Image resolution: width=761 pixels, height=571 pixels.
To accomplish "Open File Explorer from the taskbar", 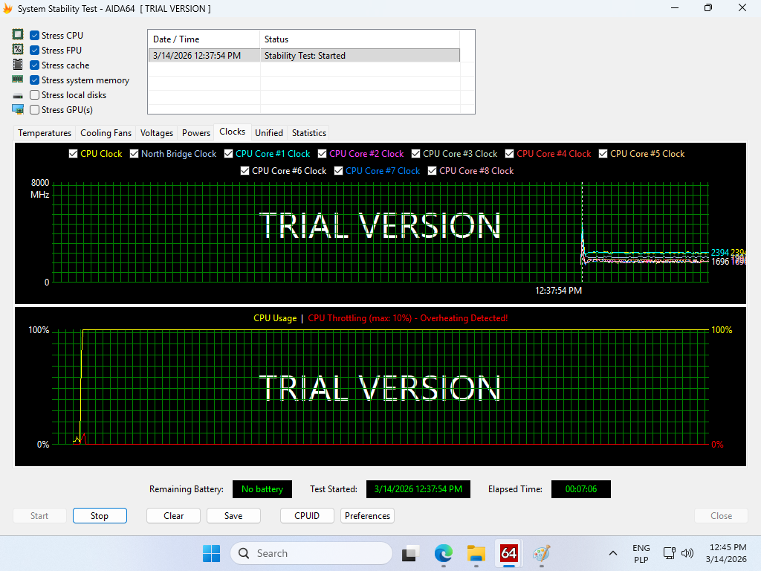I will pos(476,553).
